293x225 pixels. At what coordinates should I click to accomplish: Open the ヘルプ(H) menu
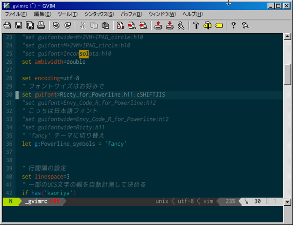(192, 14)
